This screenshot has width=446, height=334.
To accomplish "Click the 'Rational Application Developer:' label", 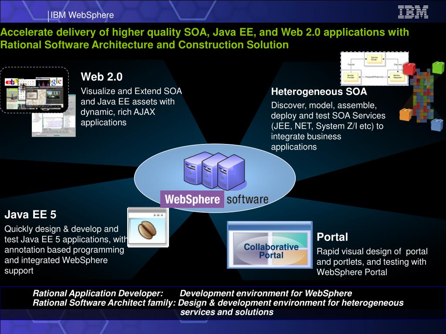I will tap(98, 293).
